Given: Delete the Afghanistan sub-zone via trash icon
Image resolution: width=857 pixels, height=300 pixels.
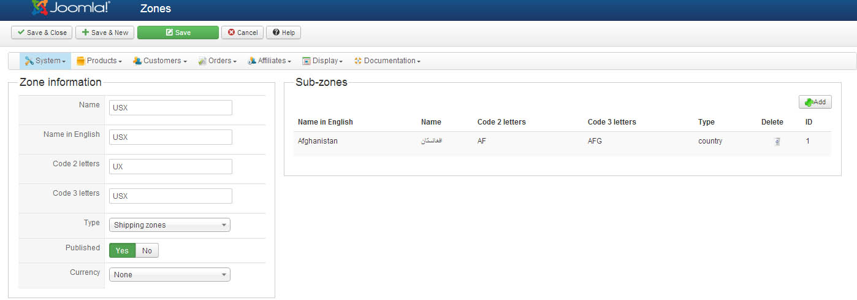Looking at the screenshot, I should (777, 142).
